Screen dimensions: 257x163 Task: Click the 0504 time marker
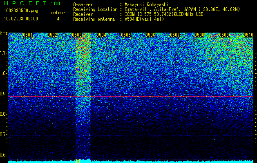[x=101, y=35]
